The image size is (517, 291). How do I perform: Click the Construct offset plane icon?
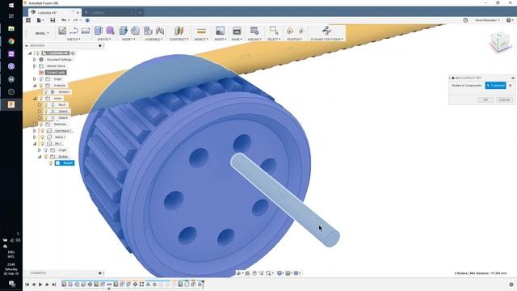179,31
